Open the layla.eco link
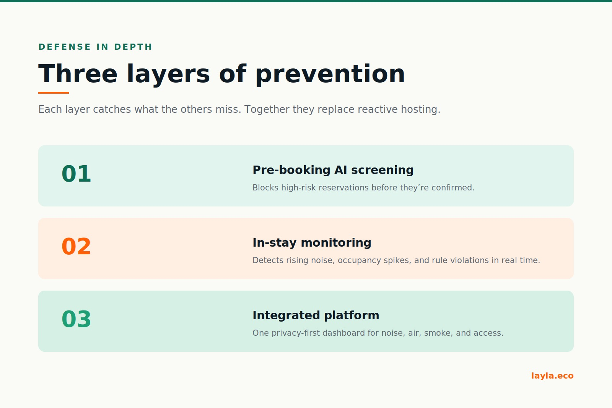Image resolution: width=612 pixels, height=408 pixels. 552,376
